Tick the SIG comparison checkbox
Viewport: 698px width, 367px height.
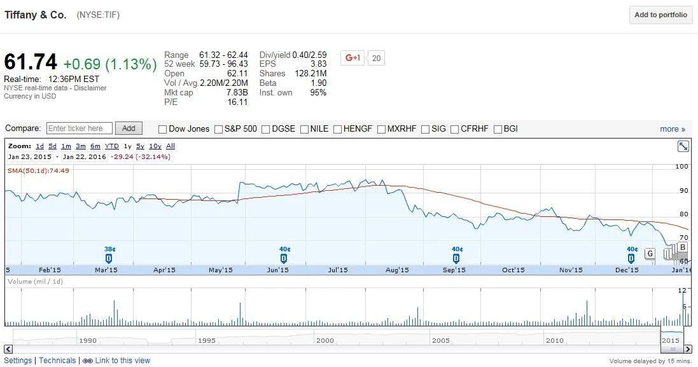425,129
